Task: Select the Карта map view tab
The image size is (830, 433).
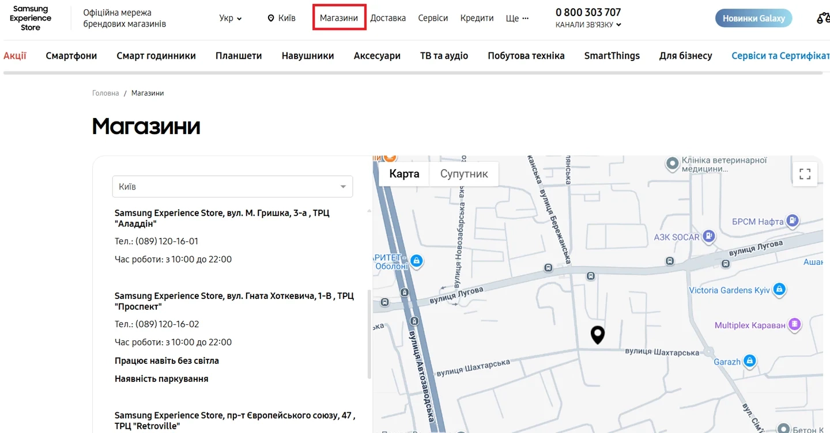Action: [x=404, y=174]
